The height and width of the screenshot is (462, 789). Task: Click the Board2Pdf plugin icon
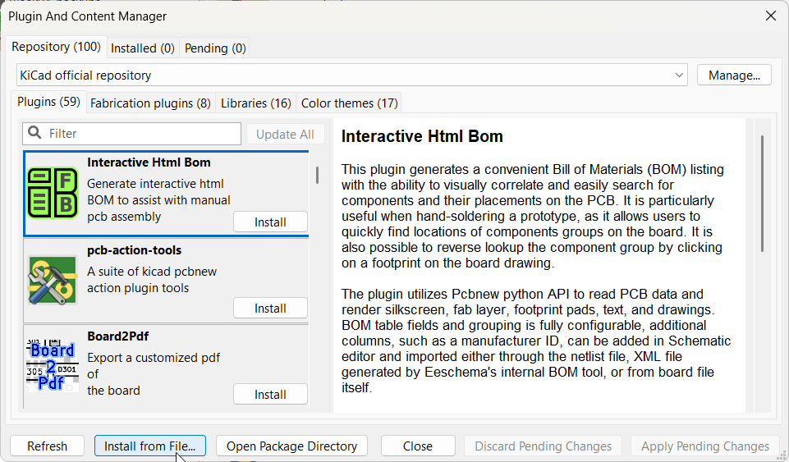pos(53,365)
